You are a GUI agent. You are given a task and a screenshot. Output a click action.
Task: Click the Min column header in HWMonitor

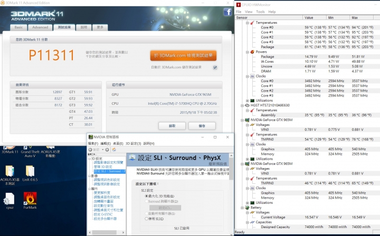point(338,18)
